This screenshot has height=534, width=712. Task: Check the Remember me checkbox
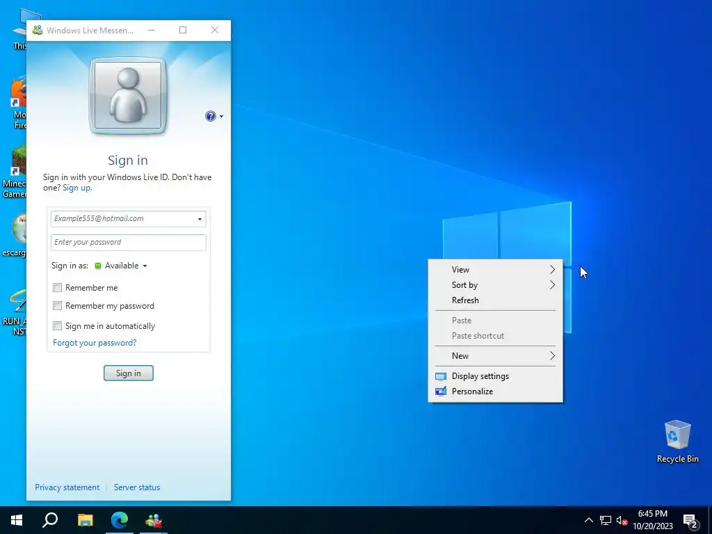(57, 287)
